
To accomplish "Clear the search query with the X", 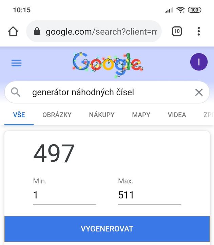I will [199, 92].
